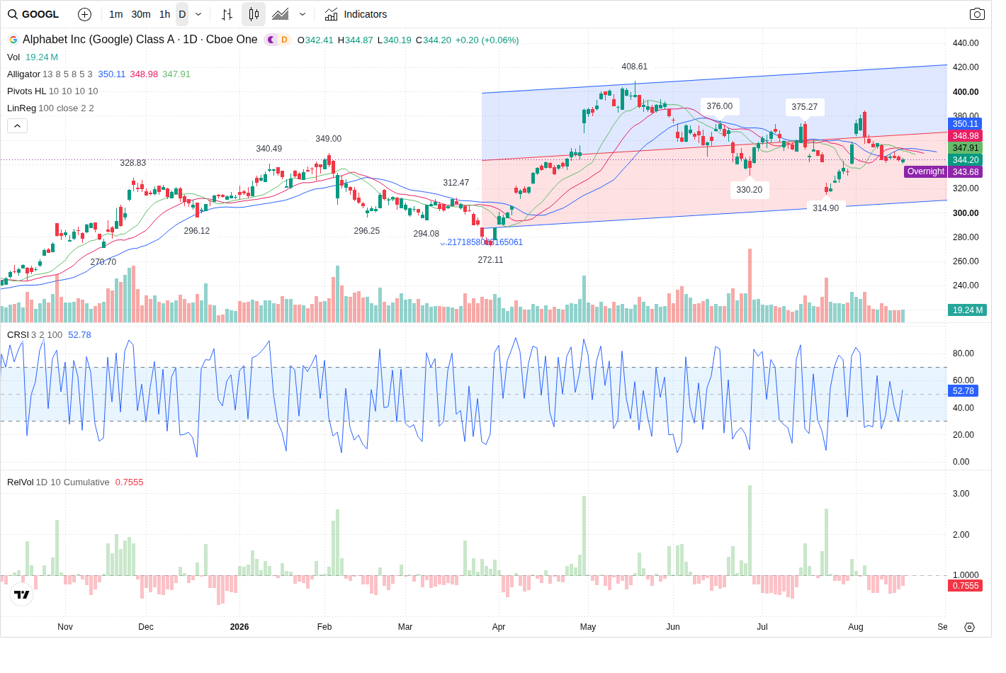The image size is (1006, 673).
Task: Switch to the 1m timeframe
Action: tap(116, 14)
